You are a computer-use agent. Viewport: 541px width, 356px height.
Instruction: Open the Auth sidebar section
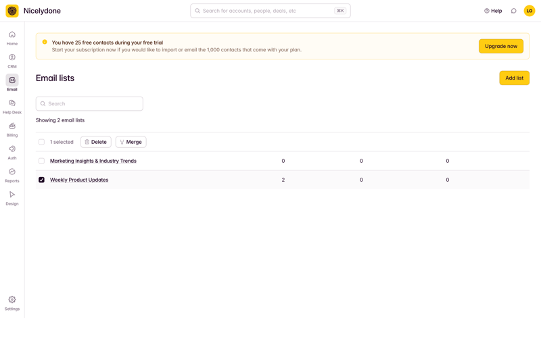click(12, 152)
